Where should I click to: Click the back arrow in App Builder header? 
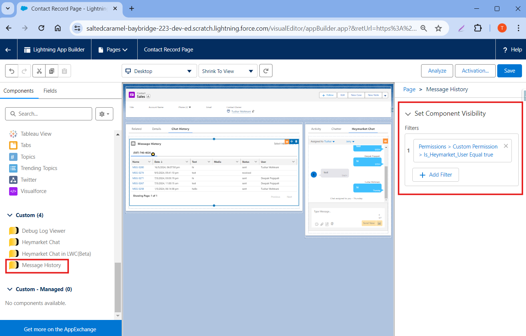pyautogui.click(x=8, y=50)
